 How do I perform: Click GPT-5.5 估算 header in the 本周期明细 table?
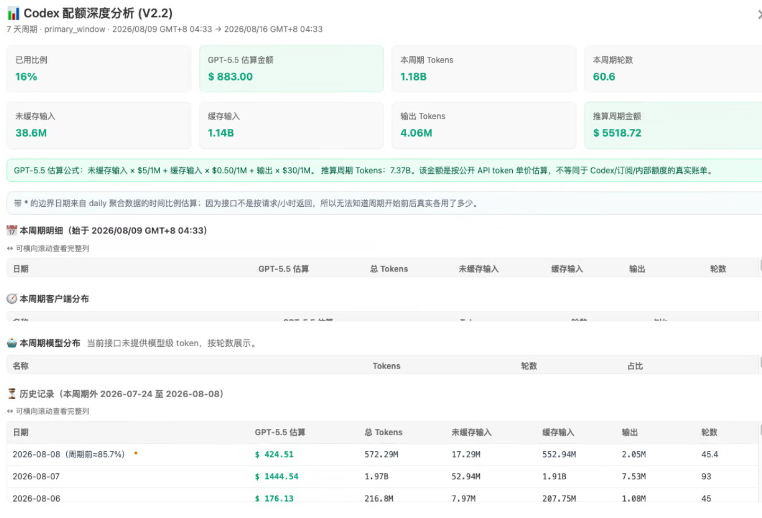click(x=283, y=269)
